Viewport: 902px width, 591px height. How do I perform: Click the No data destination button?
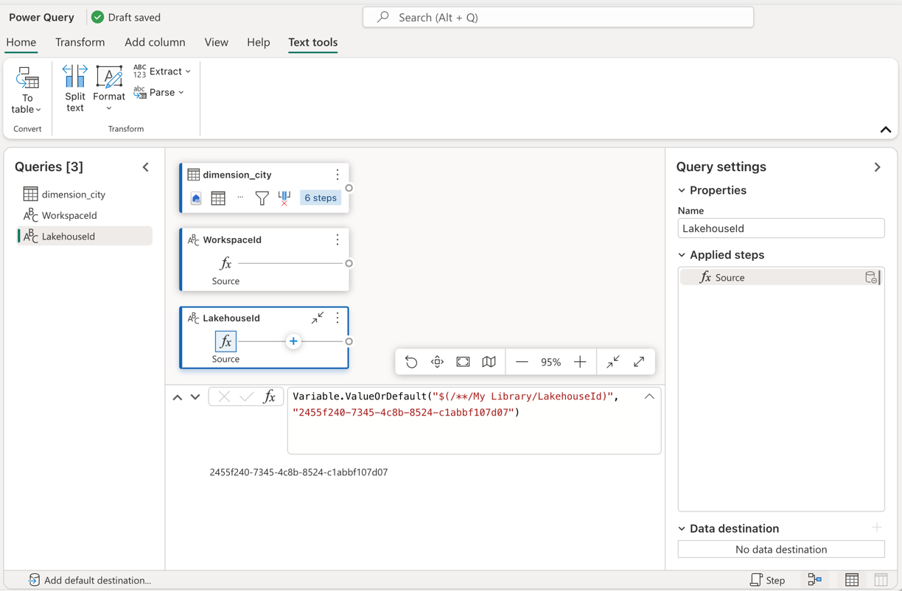pyautogui.click(x=780, y=549)
